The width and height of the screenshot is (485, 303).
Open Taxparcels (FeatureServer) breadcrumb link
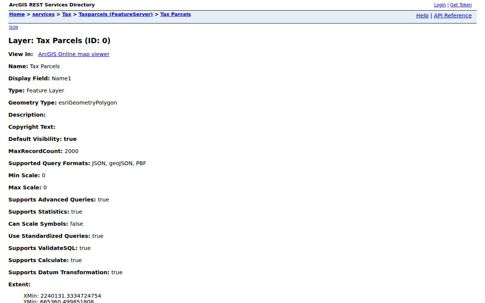pos(116,14)
